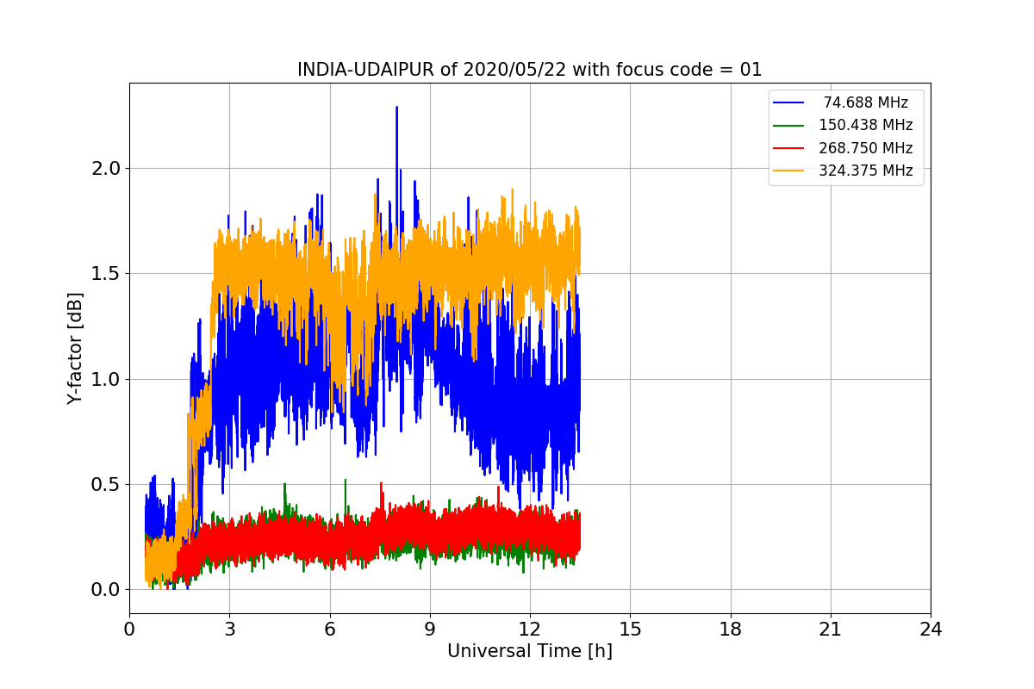Click the 6 x-axis tick label

329,630
